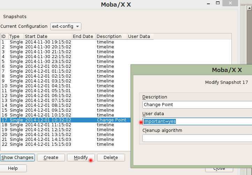
Task: Select snapshot 14 dated 2014-12-01 08:15:02
Action: click(66, 105)
